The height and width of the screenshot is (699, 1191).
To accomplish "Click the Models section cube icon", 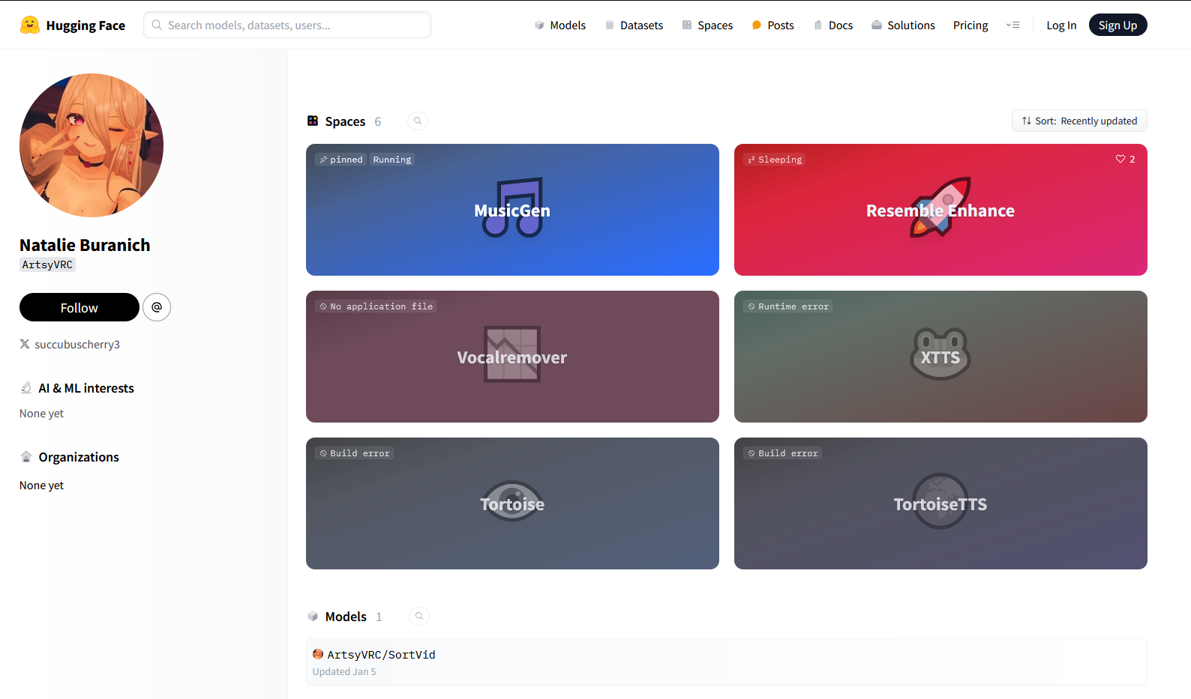I will pos(313,616).
